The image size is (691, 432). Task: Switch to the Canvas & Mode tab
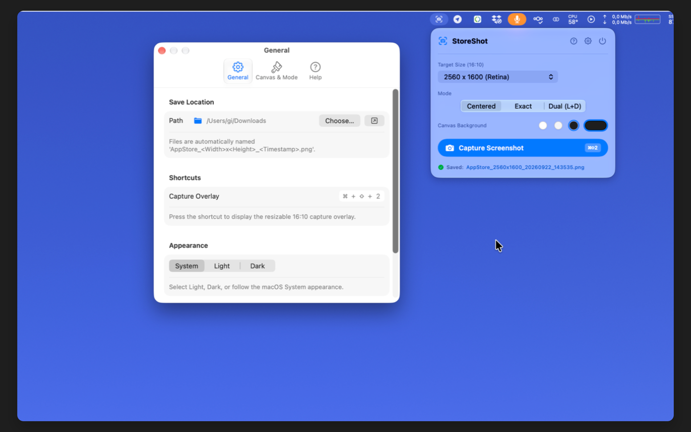pos(276,71)
